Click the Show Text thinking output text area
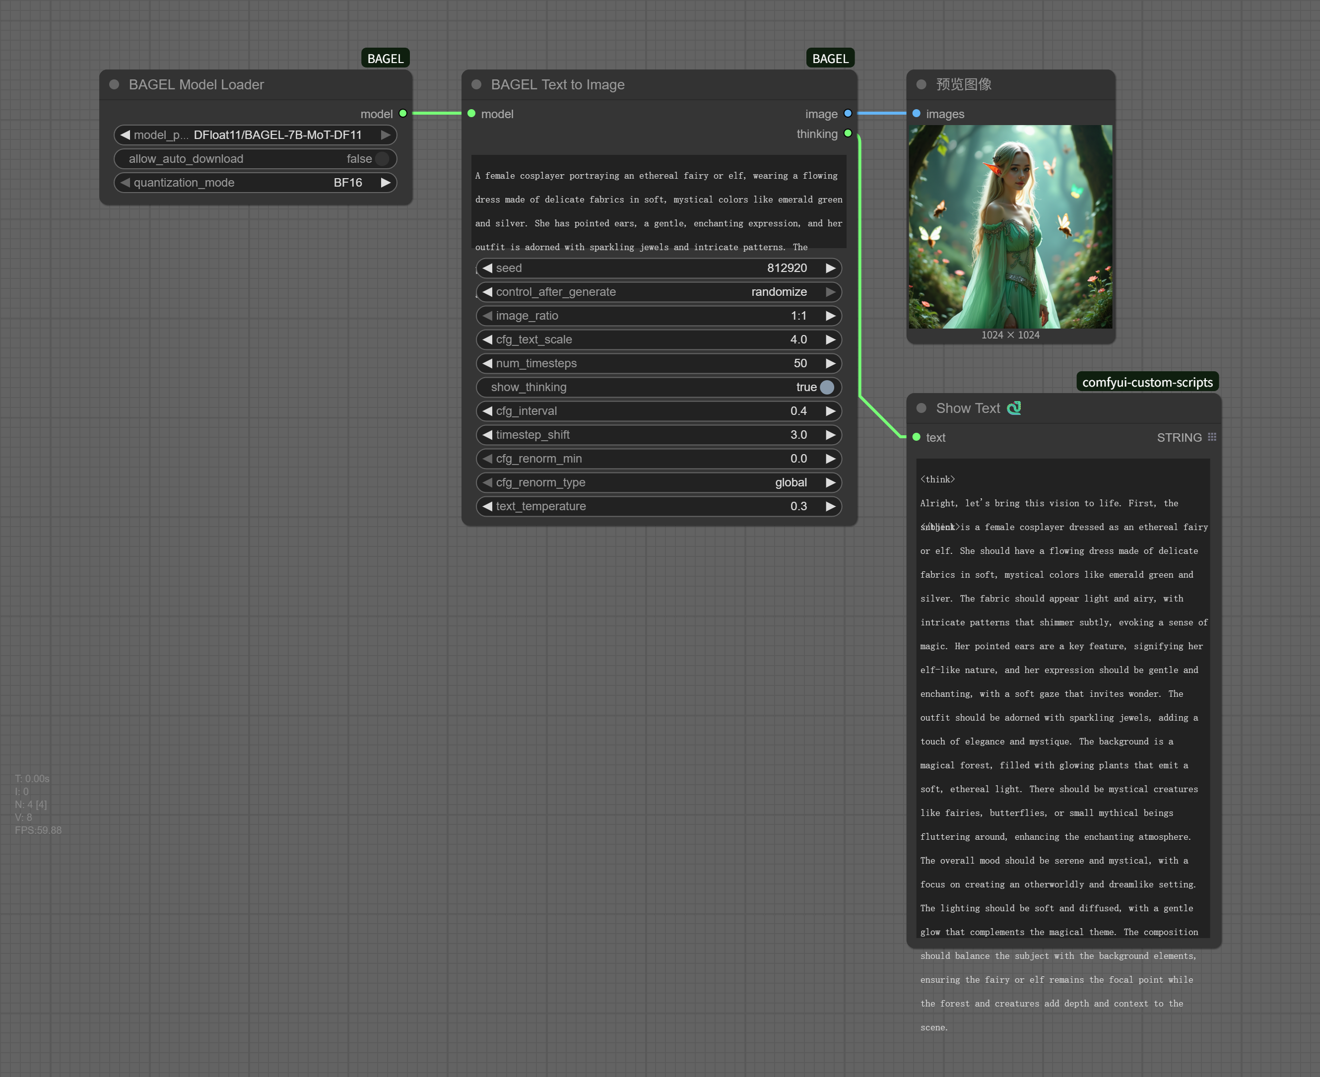Viewport: 1320px width, 1077px height. pyautogui.click(x=1063, y=698)
